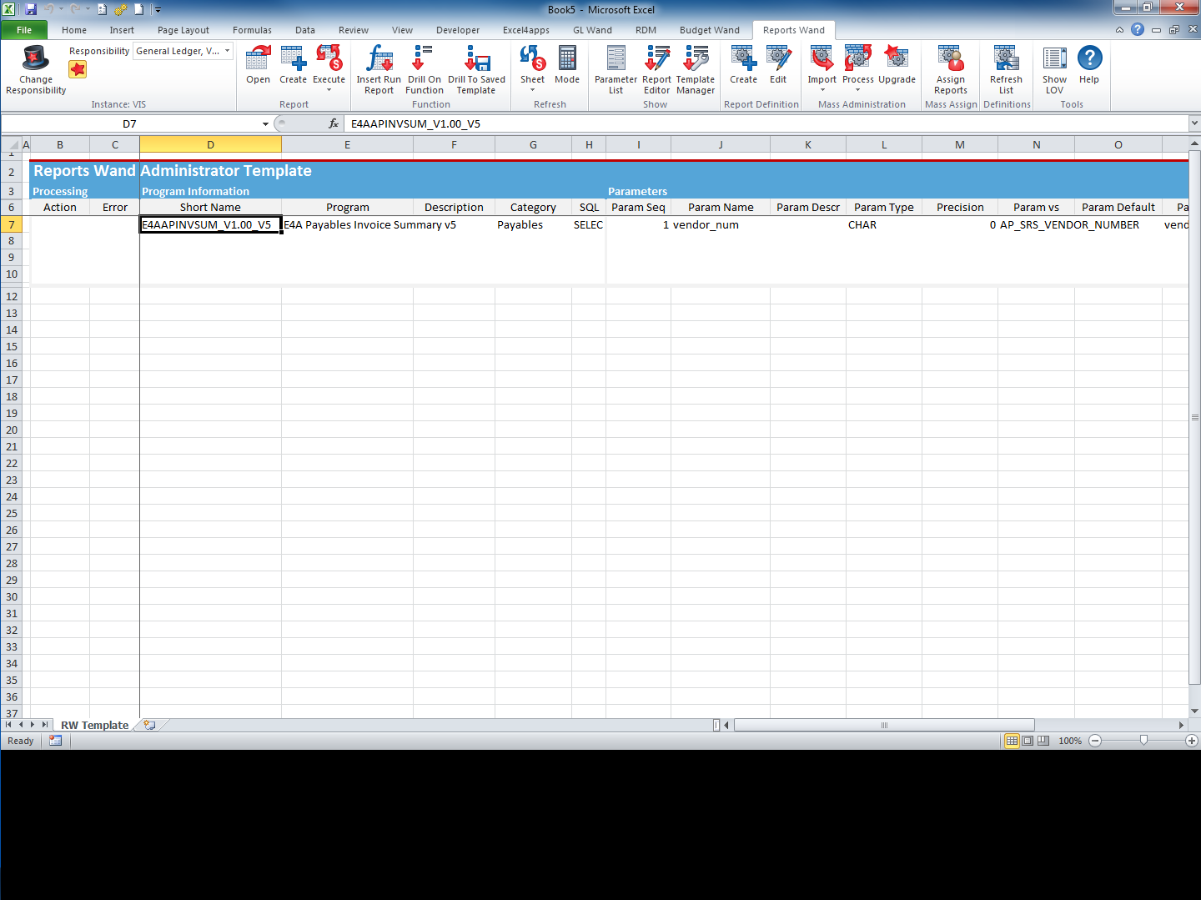
Task: Click the 100% zoom level button
Action: click(1070, 741)
